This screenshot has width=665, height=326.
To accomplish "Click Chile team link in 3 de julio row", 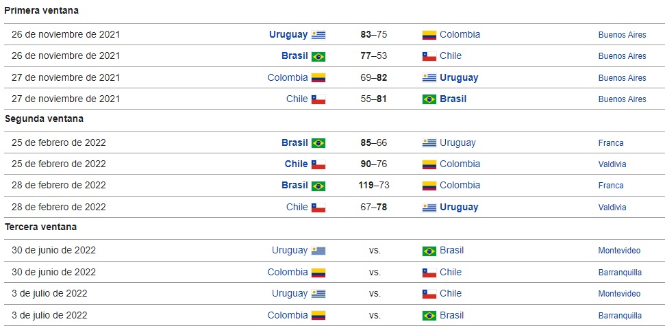I will [451, 293].
